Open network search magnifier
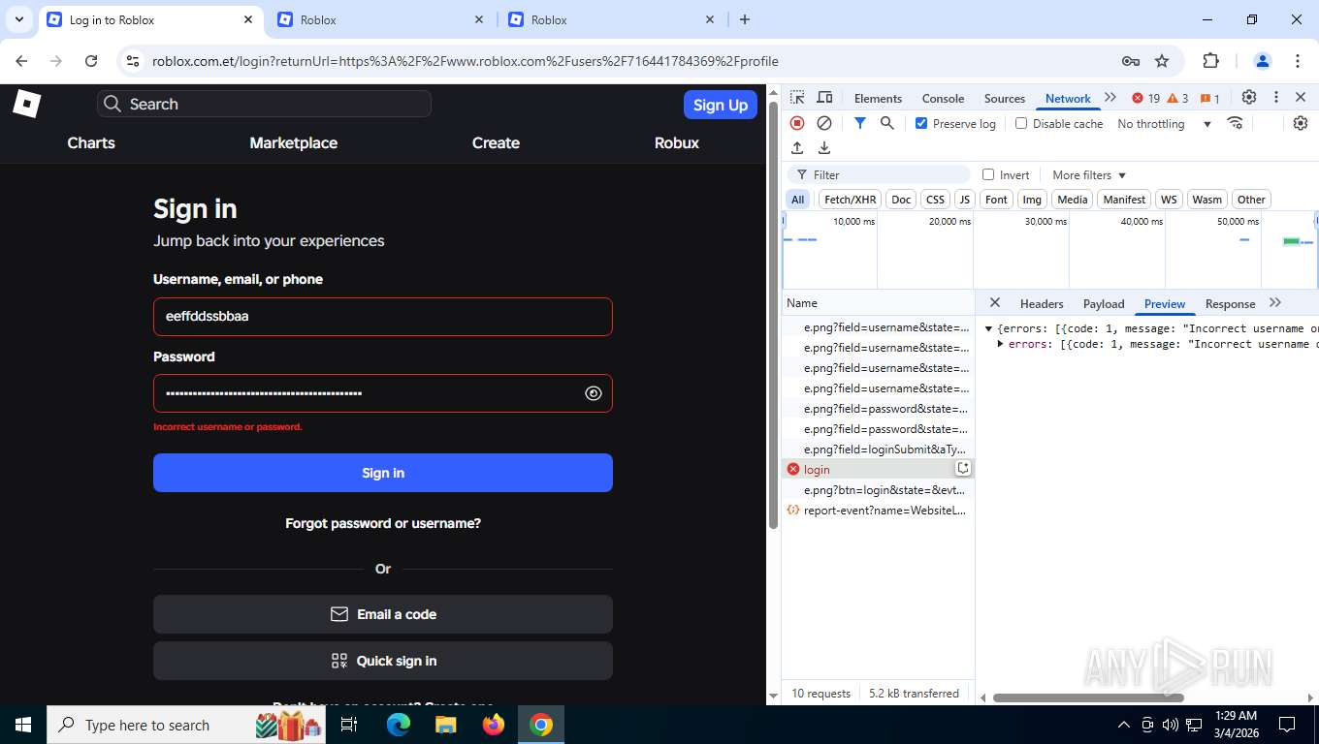The width and height of the screenshot is (1319, 744). point(886,123)
